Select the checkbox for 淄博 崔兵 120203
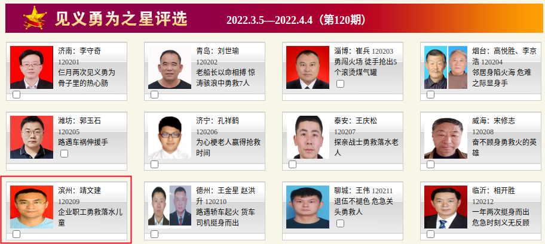 [340, 84]
